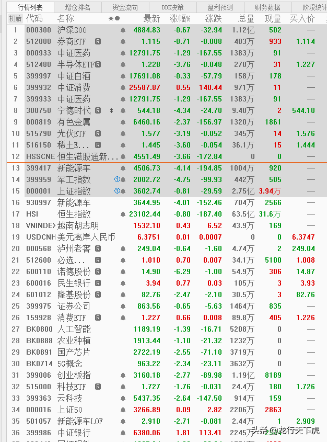This screenshot has height=442, width=327.
Task: Click the bell icon for 宁德时代
Action: 123,110
